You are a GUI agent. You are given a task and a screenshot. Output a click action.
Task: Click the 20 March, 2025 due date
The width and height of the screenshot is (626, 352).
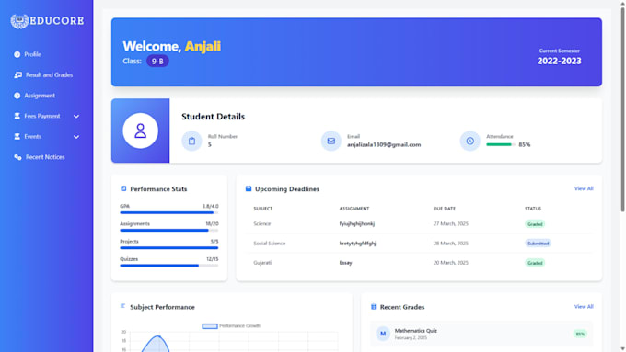click(x=451, y=263)
